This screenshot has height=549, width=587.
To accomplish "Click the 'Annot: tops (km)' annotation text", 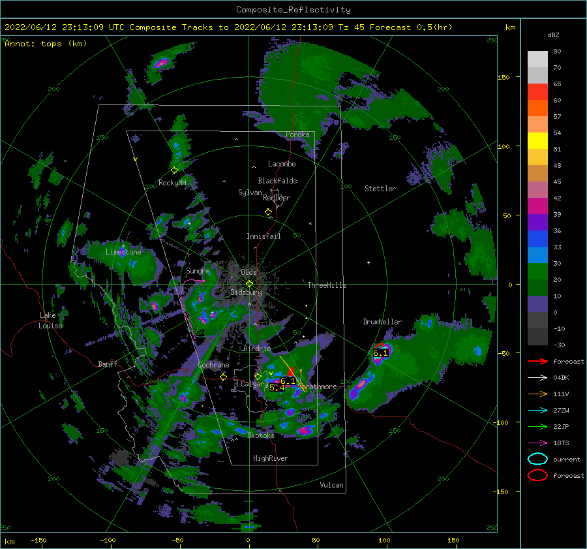I will click(46, 44).
